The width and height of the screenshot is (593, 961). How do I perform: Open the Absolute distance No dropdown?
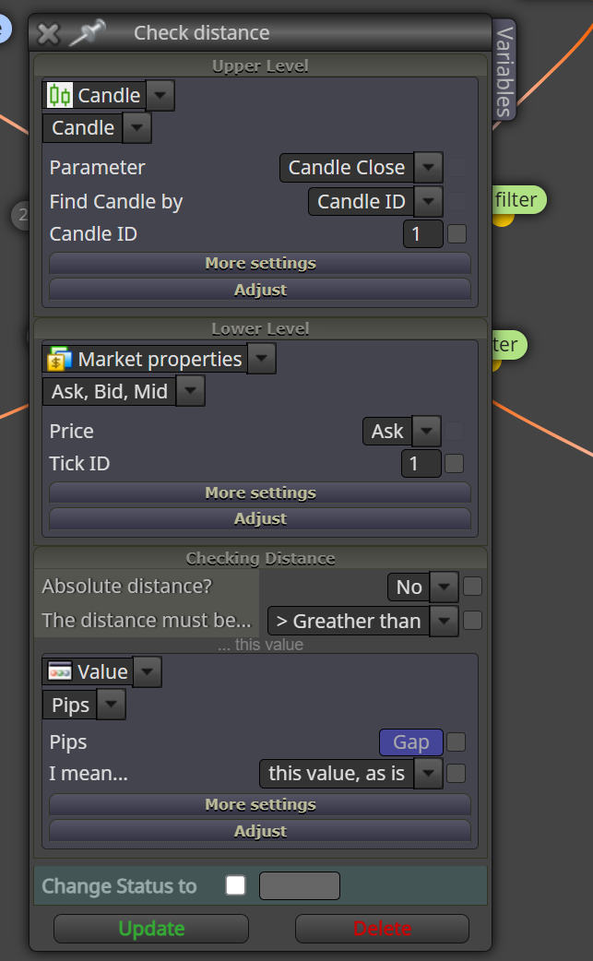(445, 587)
